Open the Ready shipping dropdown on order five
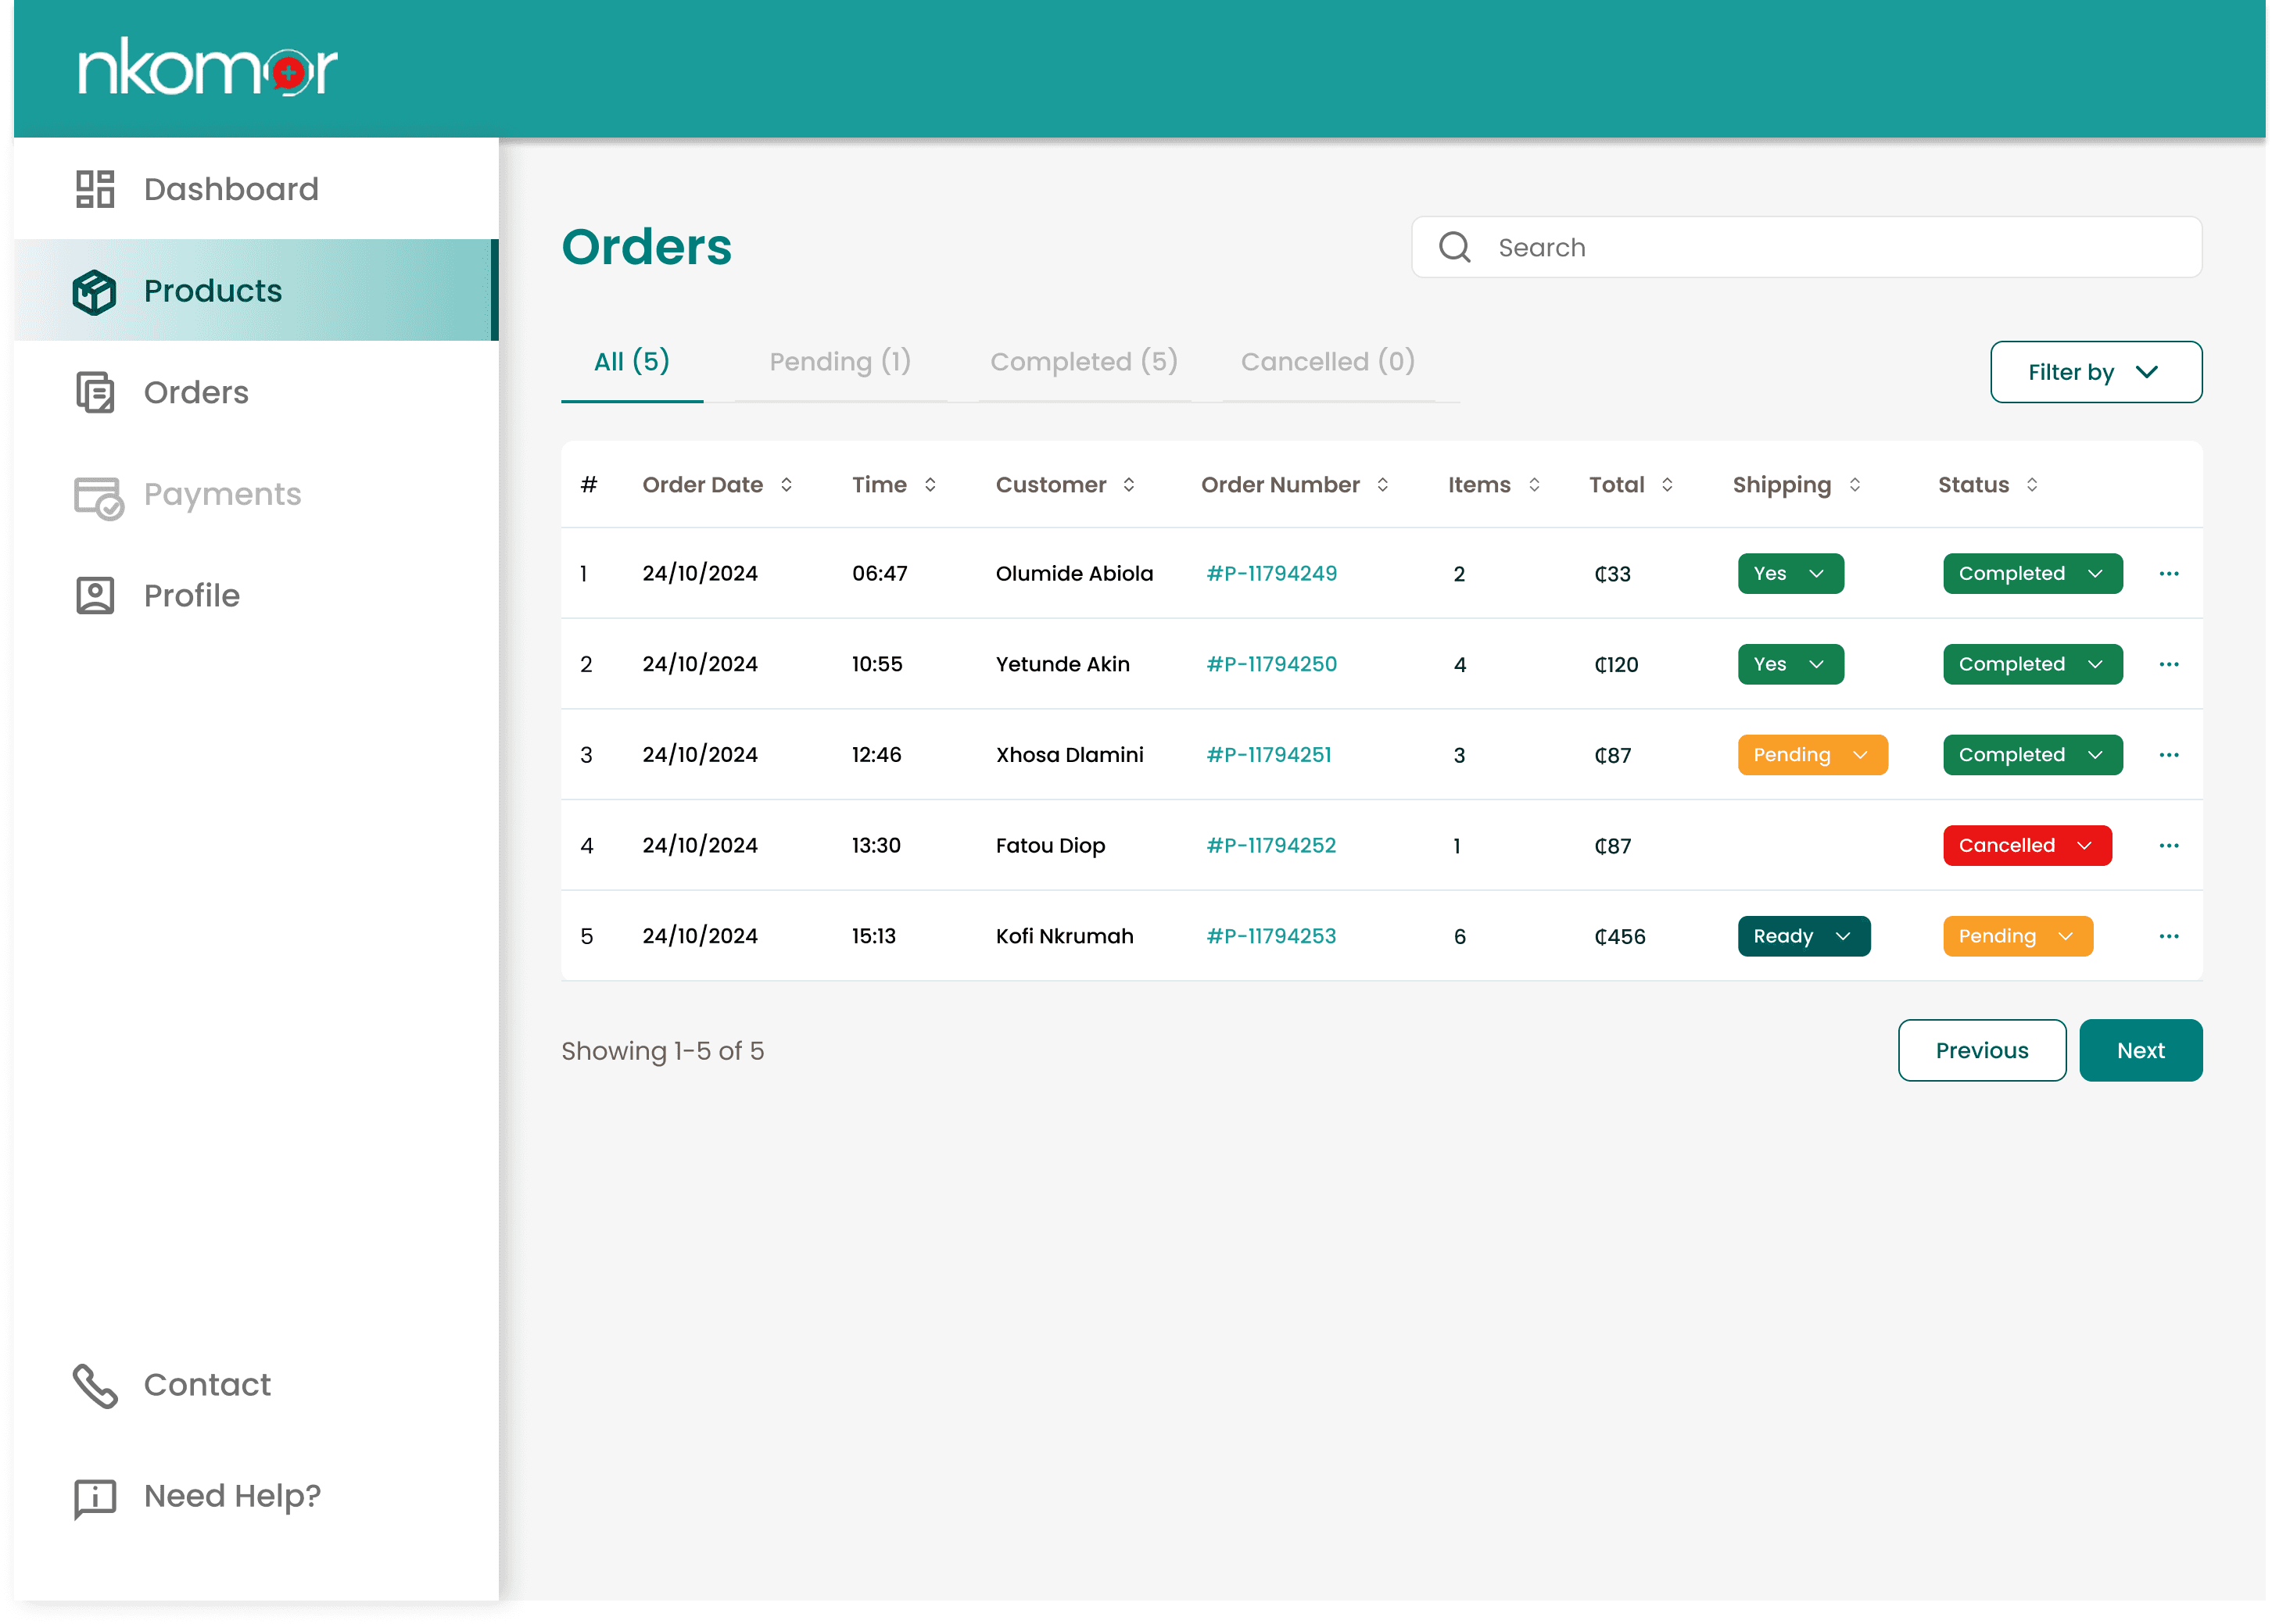Screen dimensions: 2272x1624 point(1803,937)
